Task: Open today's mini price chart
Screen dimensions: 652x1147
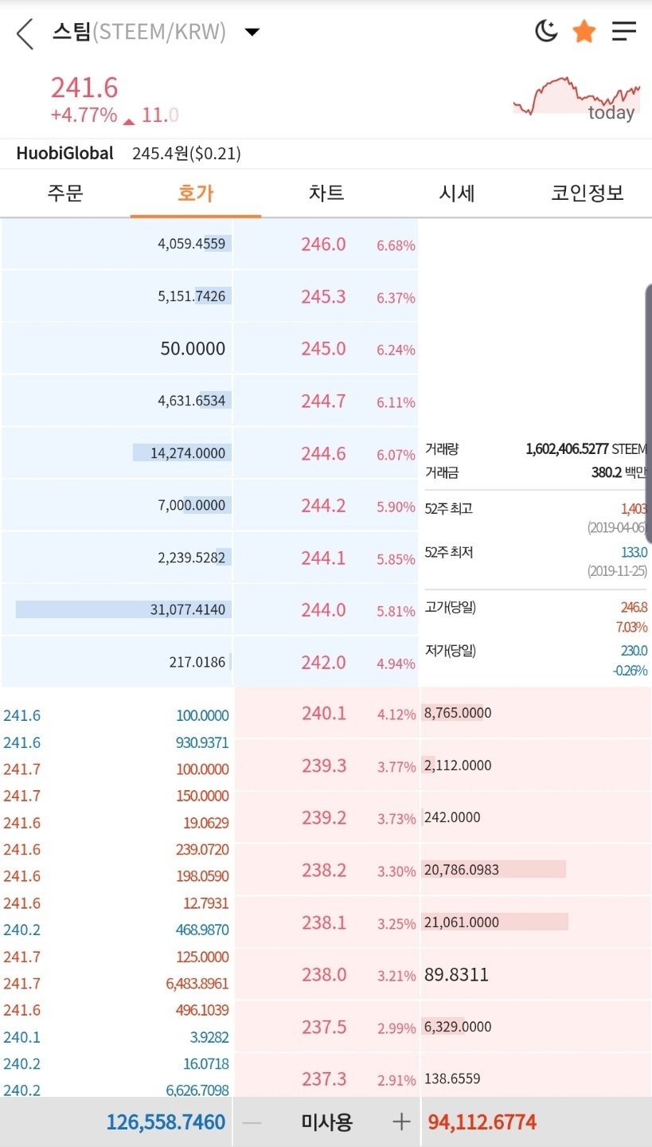Action: 576,99
